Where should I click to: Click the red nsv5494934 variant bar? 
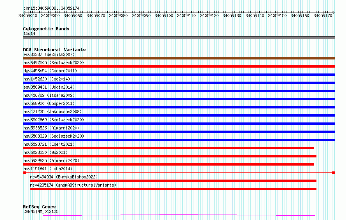tap(173, 181)
